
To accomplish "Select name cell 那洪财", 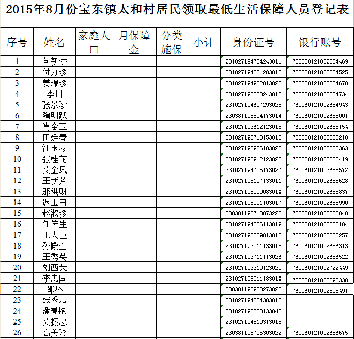I will point(54,191).
